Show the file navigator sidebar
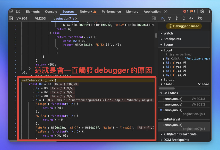Image resolution: width=220 pixels, height=150 pixels. point(11,18)
